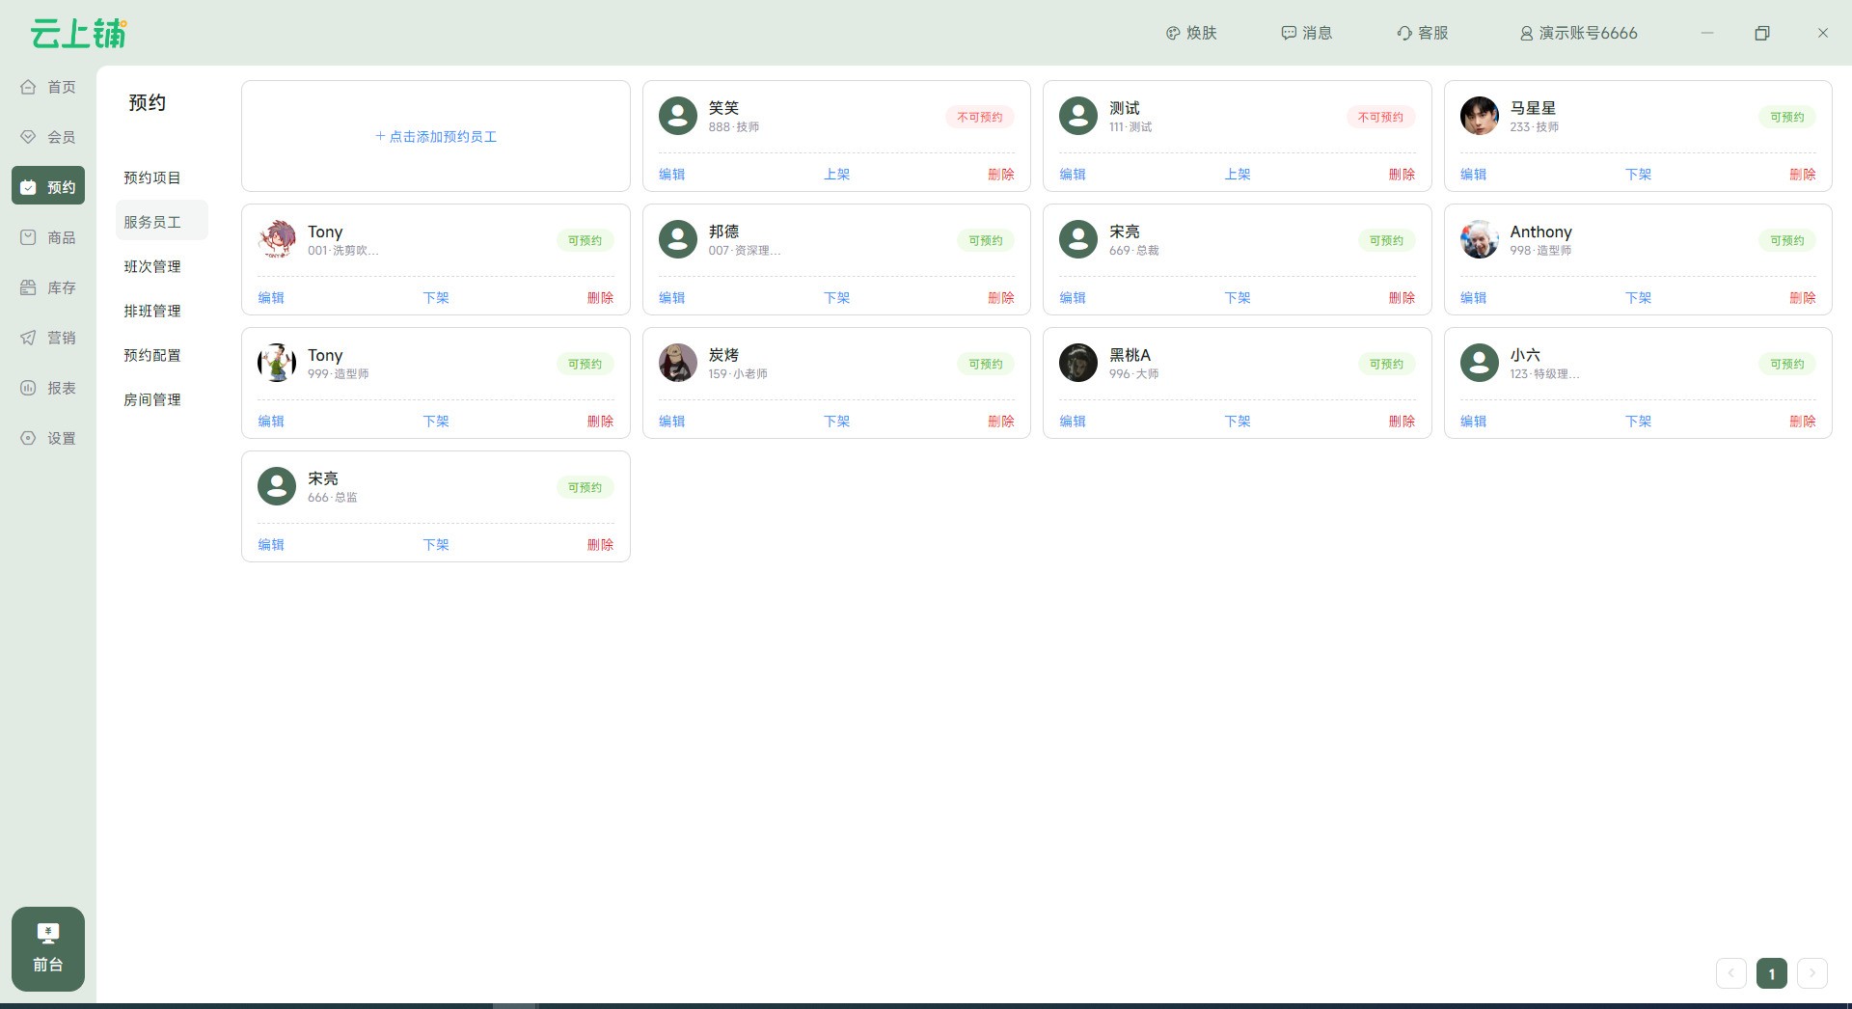Open 焕肤 skin theme changer
The width and height of the screenshot is (1852, 1009).
[x=1191, y=33]
